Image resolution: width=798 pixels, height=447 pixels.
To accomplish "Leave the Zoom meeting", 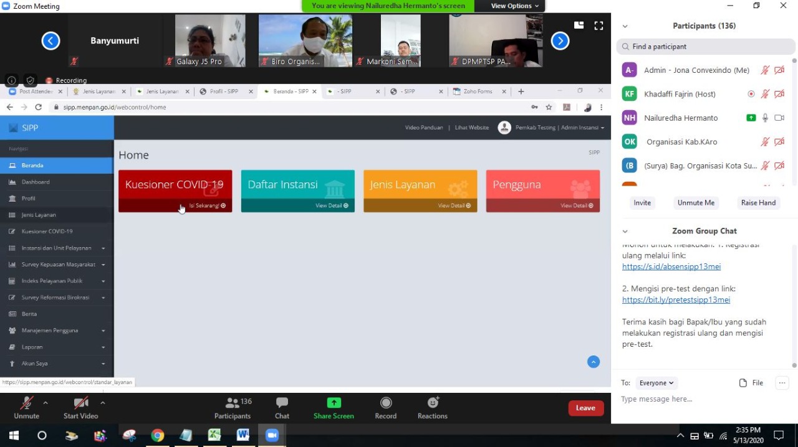I will [585, 408].
